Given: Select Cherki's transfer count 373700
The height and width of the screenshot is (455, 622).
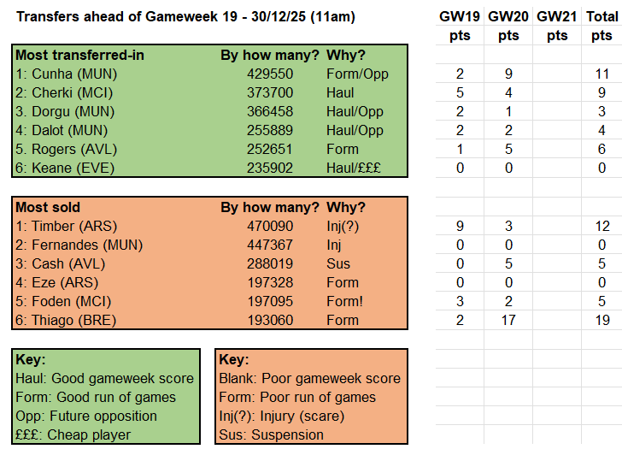Looking at the screenshot, I should (x=270, y=92).
